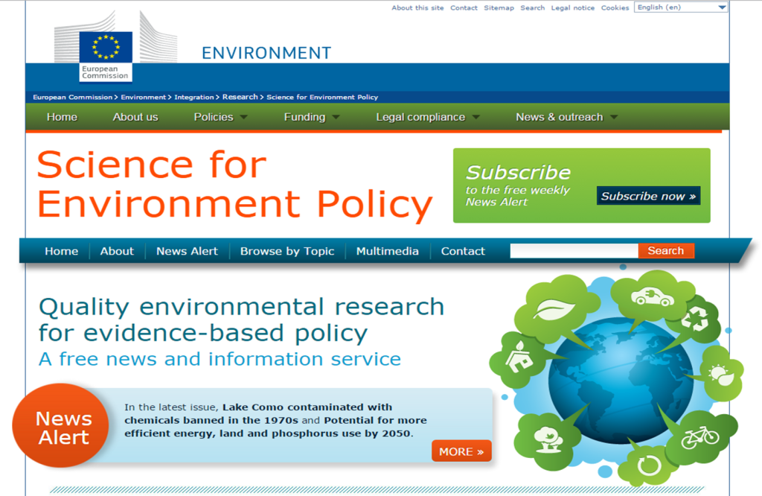Open the Sitemap link at top
This screenshot has width=762, height=496.
click(499, 7)
